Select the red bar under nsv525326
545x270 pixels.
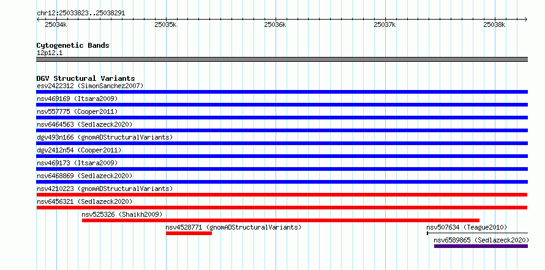(281, 220)
